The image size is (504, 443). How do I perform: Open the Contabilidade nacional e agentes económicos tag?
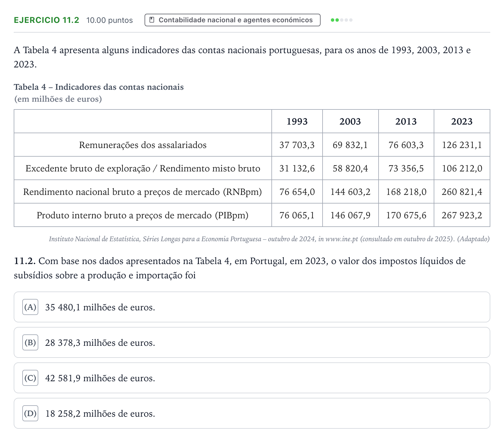pos(232,20)
